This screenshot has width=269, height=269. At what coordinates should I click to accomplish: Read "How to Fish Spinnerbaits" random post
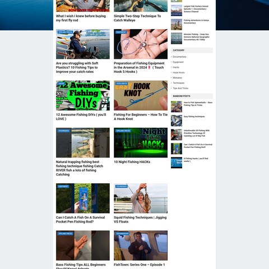pos(198,104)
